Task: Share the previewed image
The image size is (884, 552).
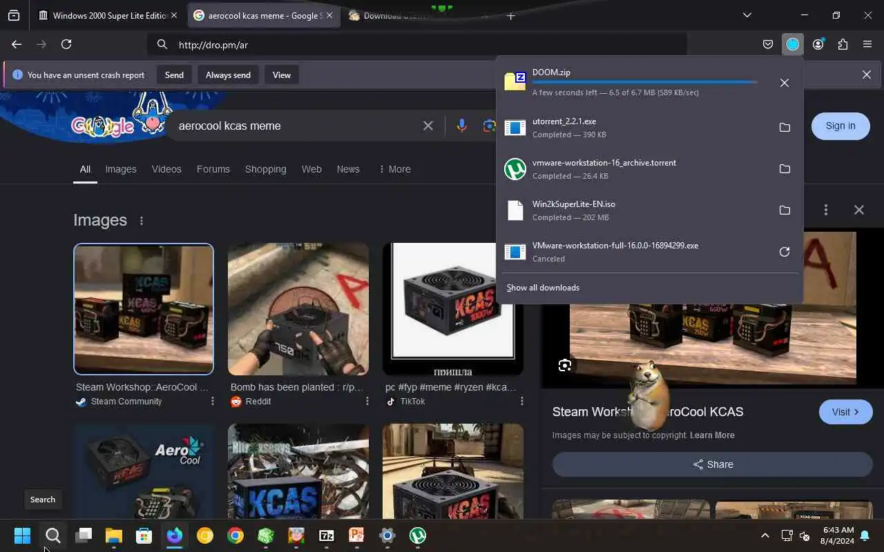Action: 713,464
